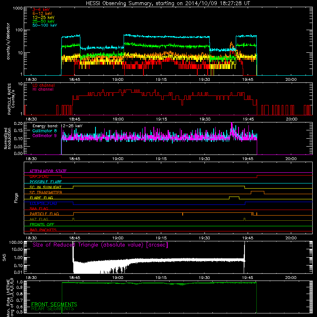The image size is (317, 317).
Task: Click the 'PARTICLE_FLAG' flag label
Action: click(x=44, y=214)
